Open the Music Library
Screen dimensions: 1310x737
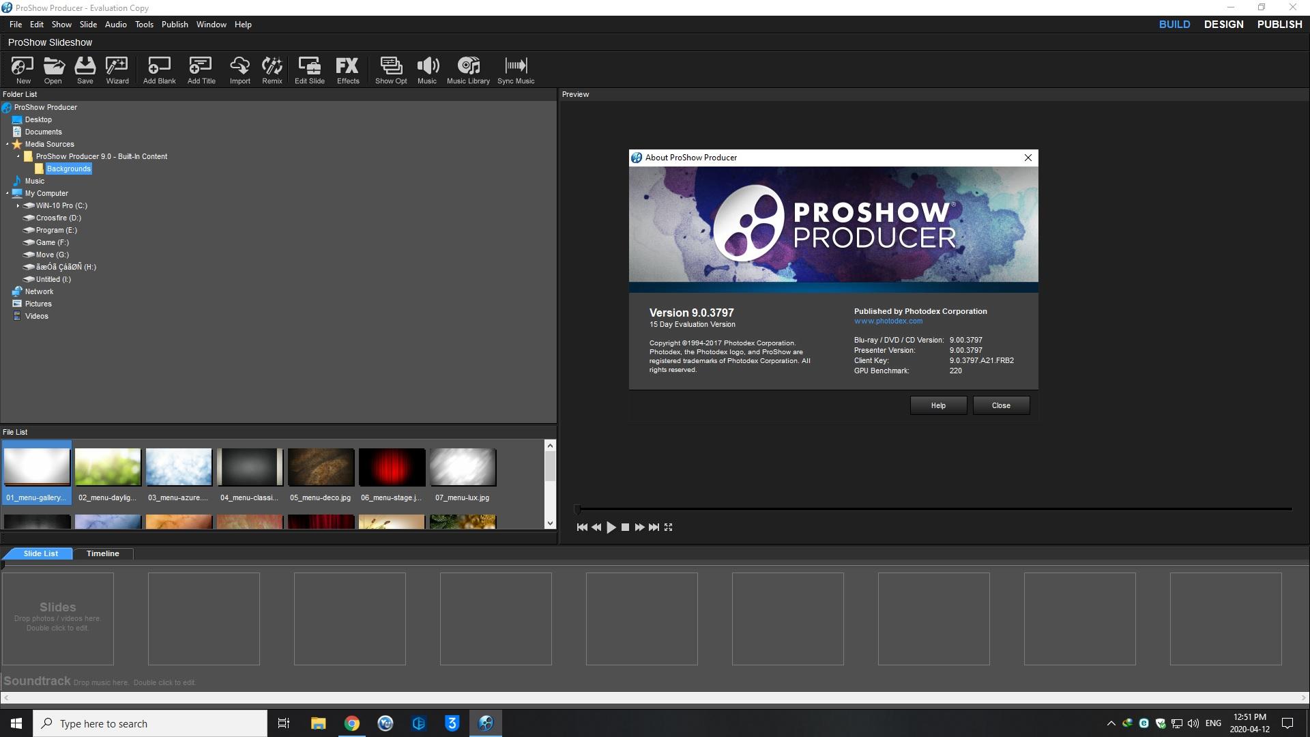tap(468, 70)
